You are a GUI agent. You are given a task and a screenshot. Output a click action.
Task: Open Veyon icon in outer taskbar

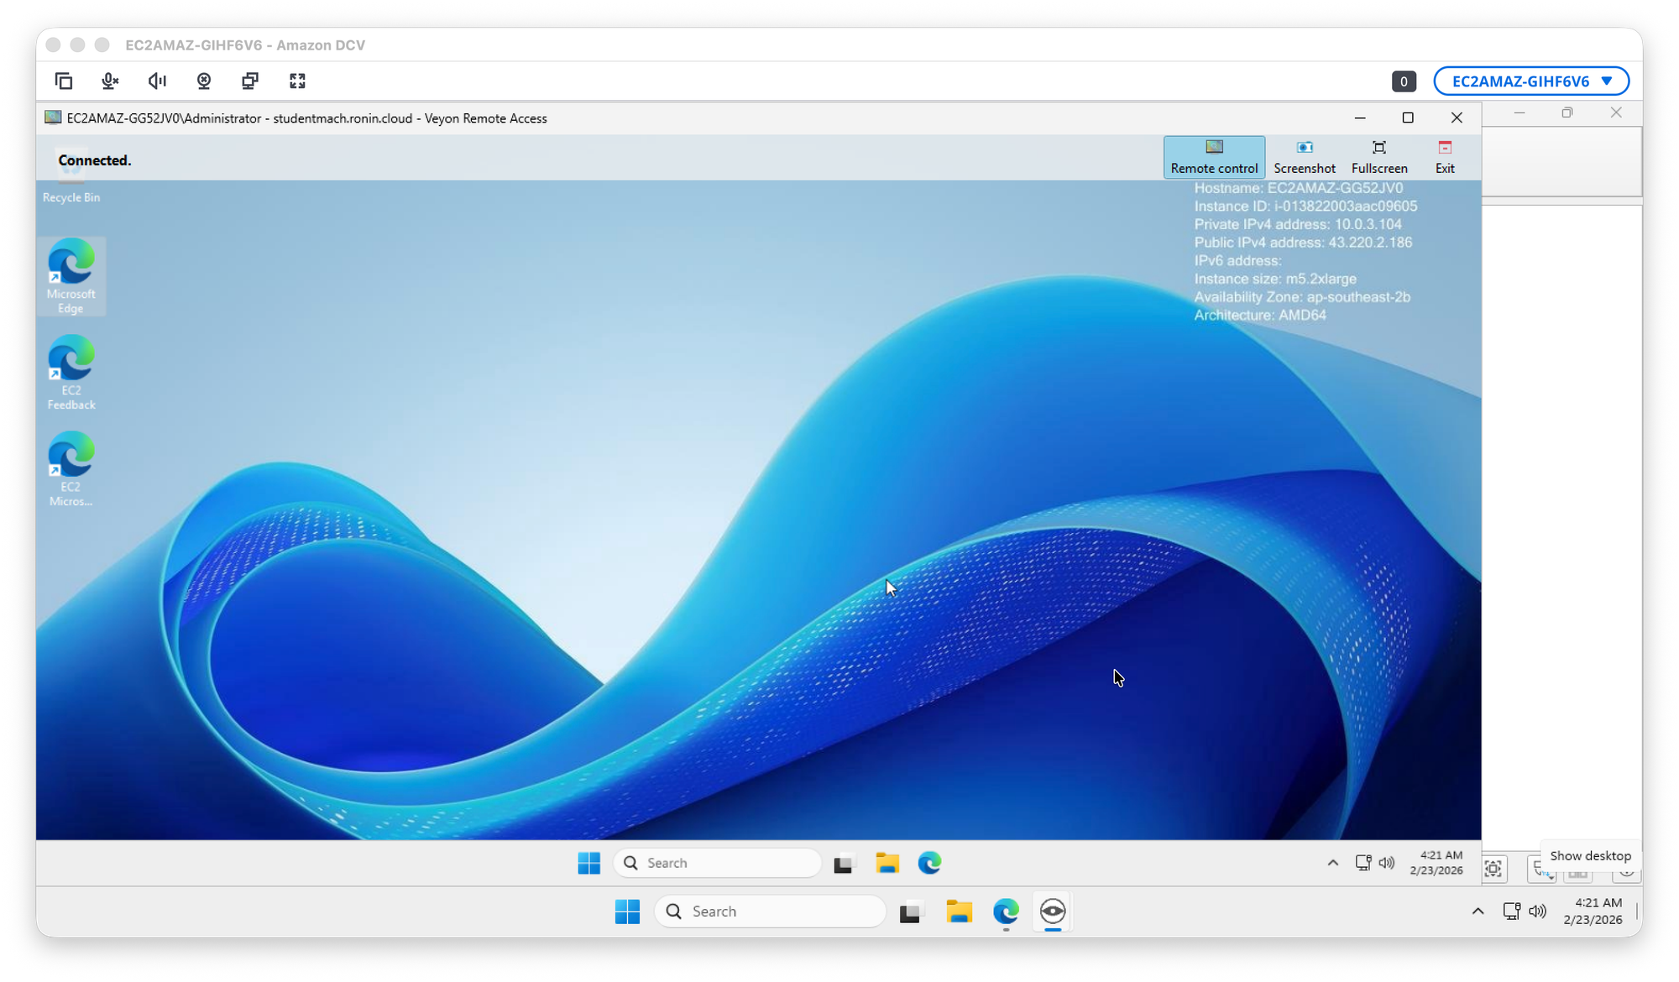pyautogui.click(x=1053, y=911)
